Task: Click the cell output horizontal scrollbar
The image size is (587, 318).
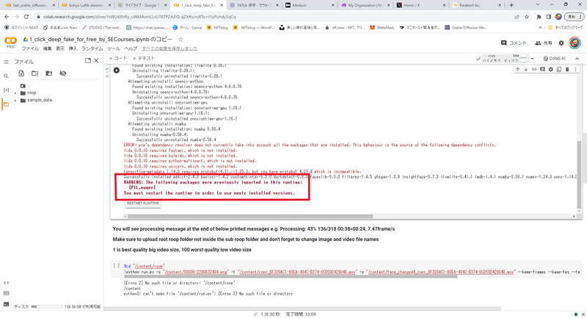Action: pos(250,216)
